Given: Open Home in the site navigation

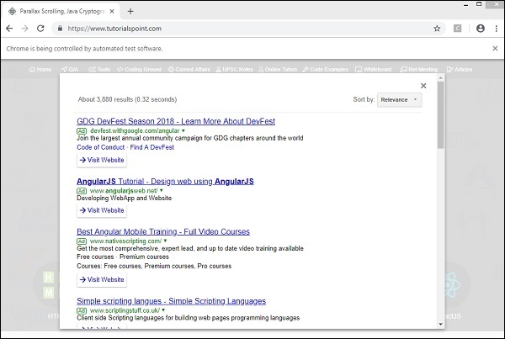Looking at the screenshot, I should 40,69.
